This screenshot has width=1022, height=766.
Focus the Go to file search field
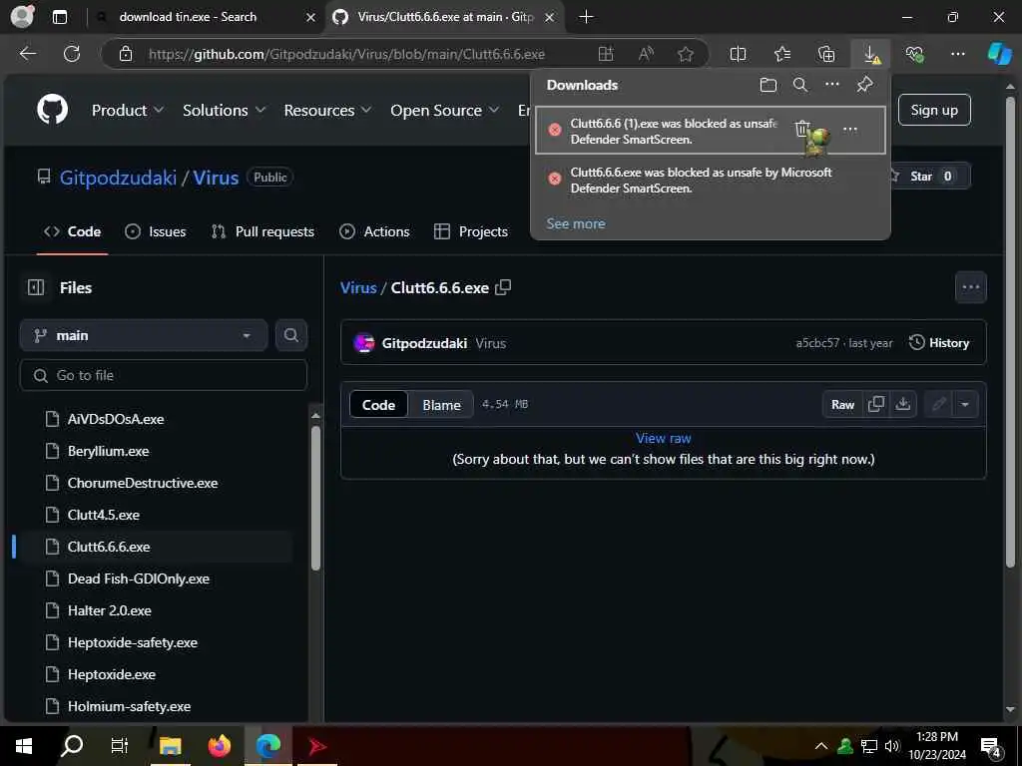point(164,375)
